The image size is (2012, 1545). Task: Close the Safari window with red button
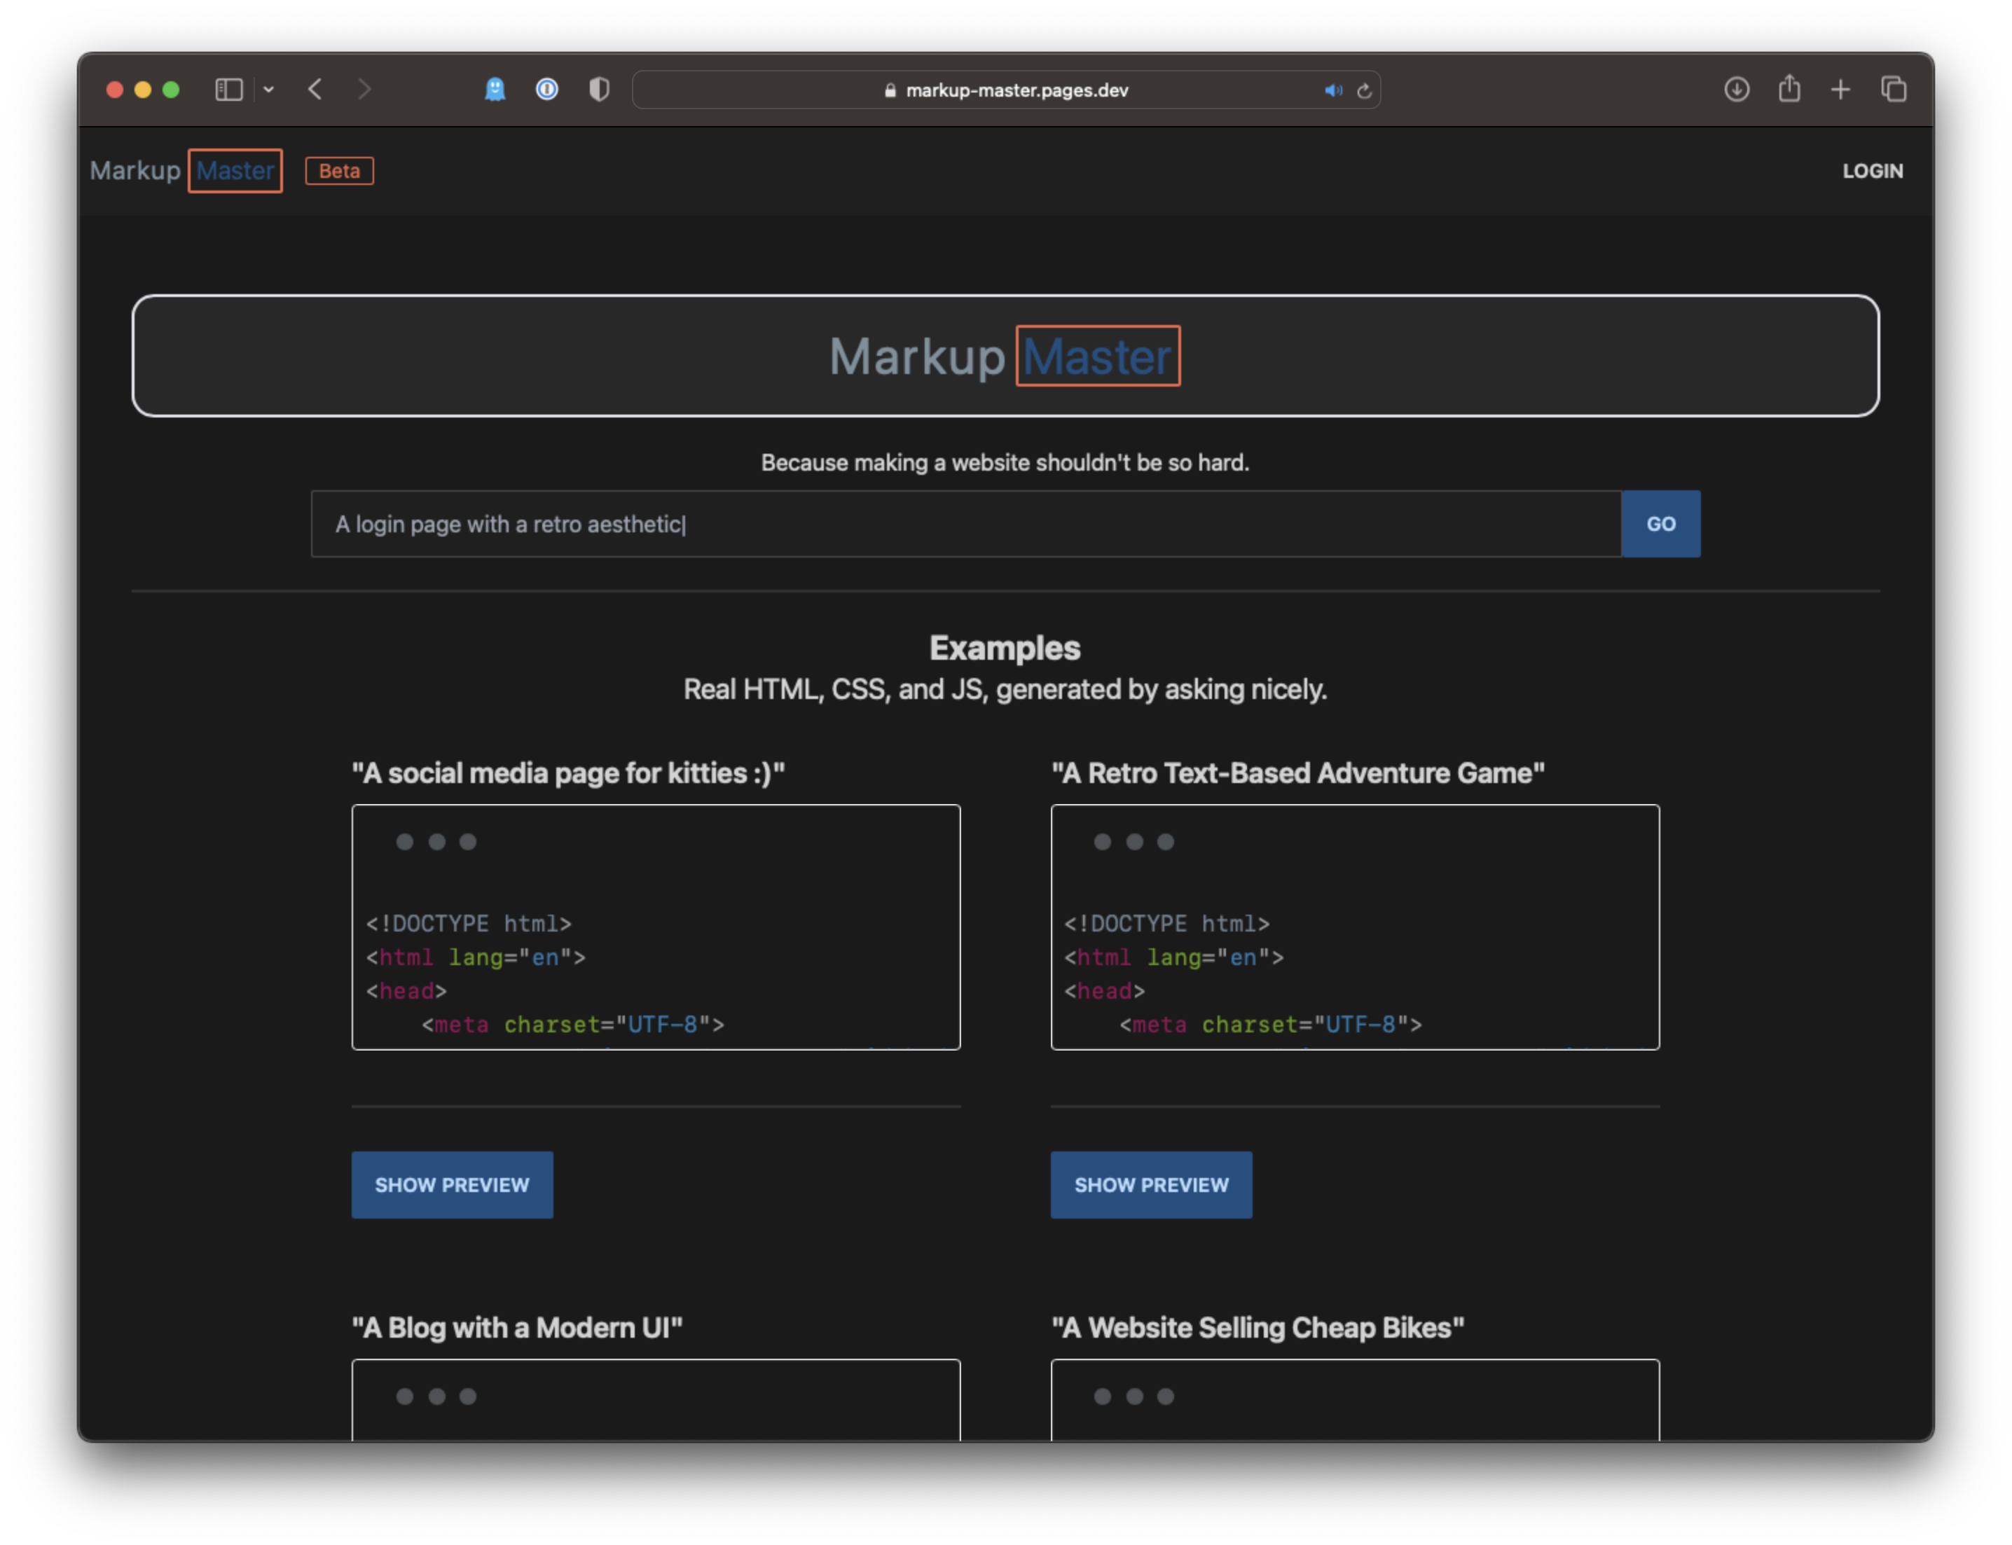(115, 89)
